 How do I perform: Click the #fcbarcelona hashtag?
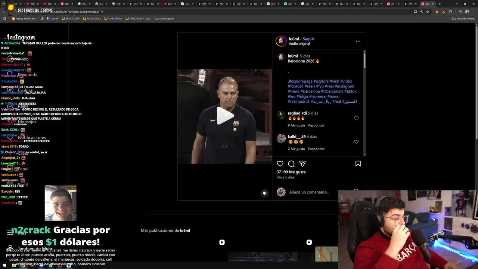pos(332,91)
